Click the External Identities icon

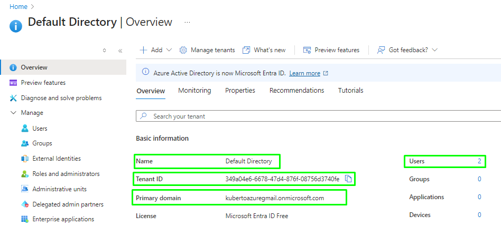click(x=25, y=159)
